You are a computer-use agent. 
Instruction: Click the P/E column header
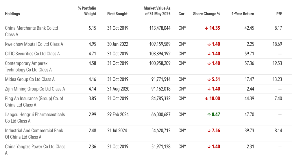tap(279, 14)
